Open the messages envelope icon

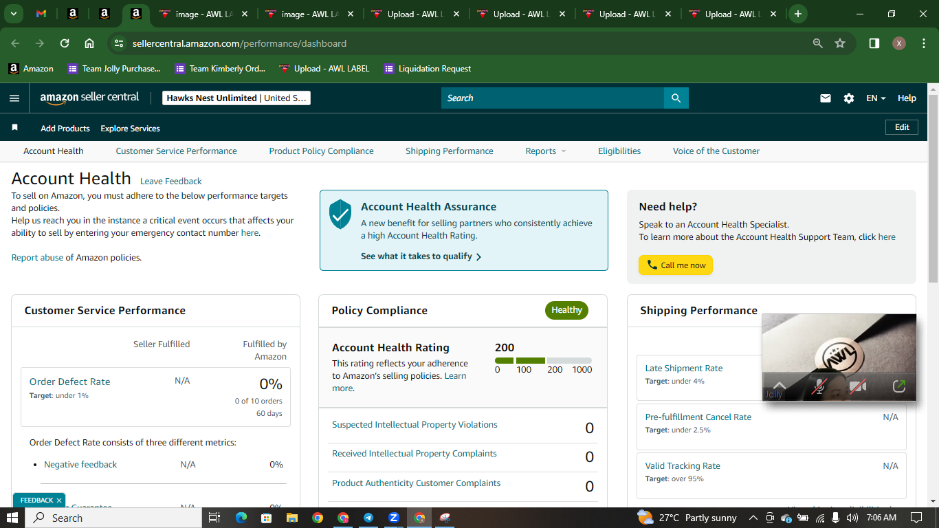[826, 98]
